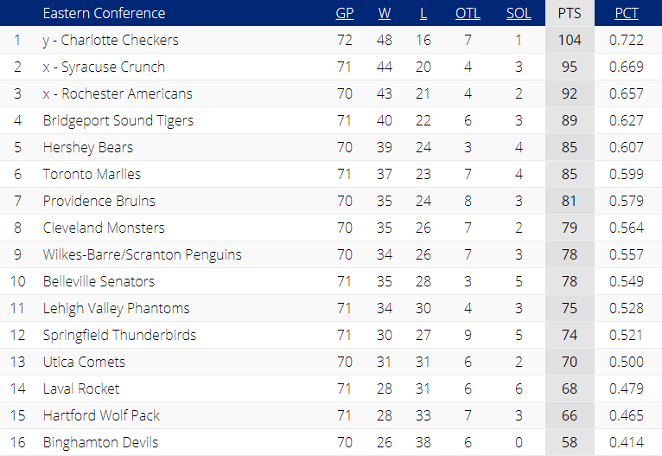662x456 pixels.
Task: Sort standings by GP column header
Action: point(345,14)
